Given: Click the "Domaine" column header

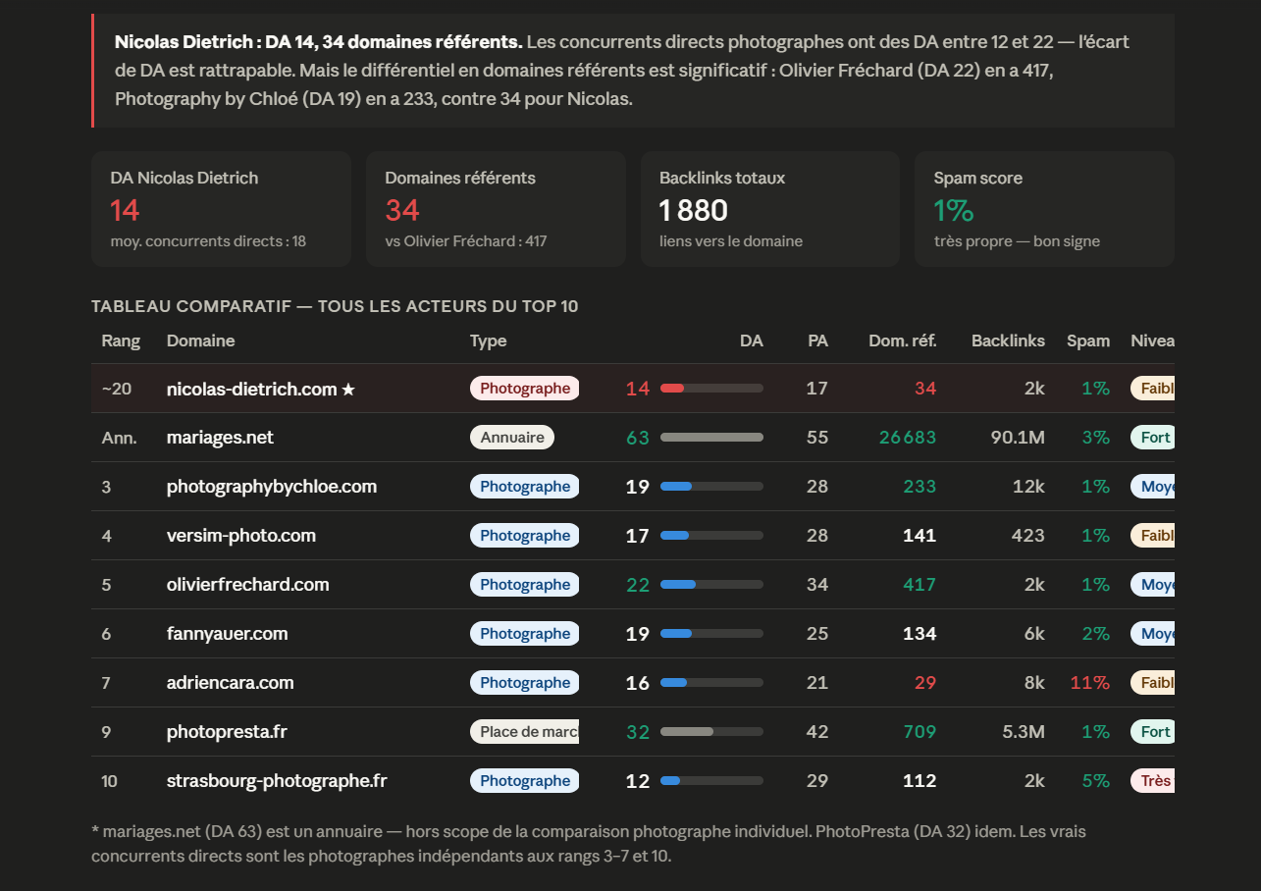Looking at the screenshot, I should click(x=201, y=341).
